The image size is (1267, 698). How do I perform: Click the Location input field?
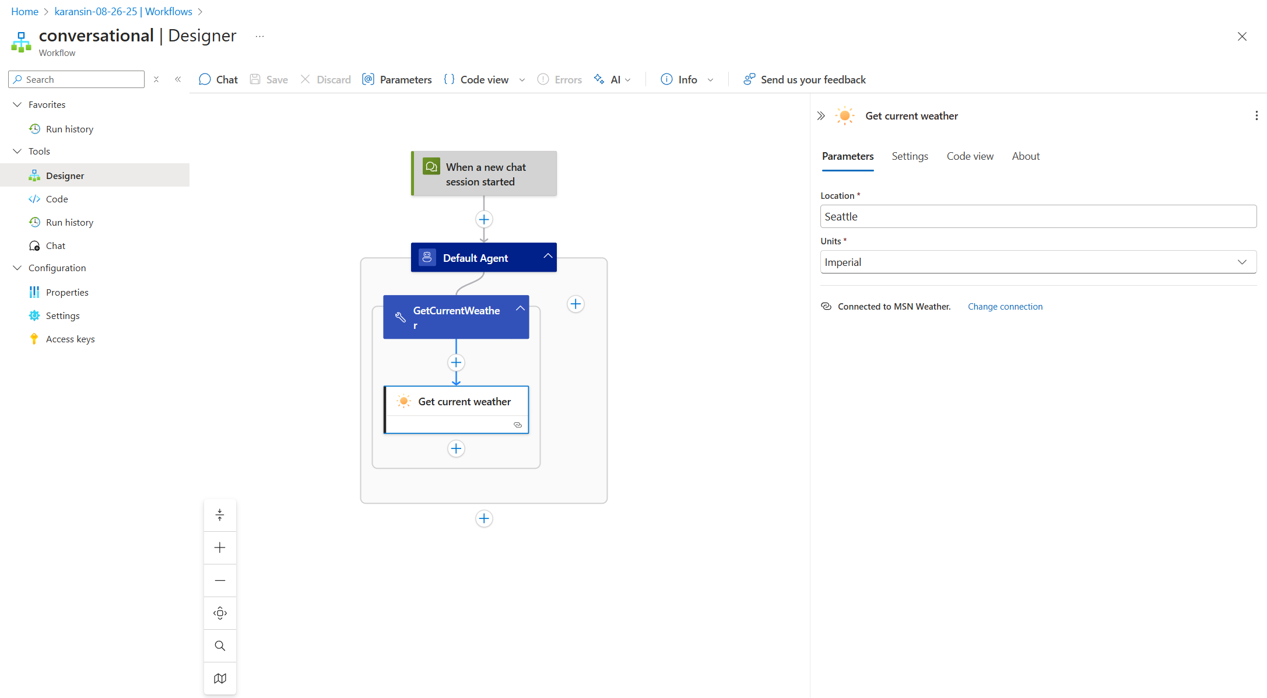tap(1038, 216)
